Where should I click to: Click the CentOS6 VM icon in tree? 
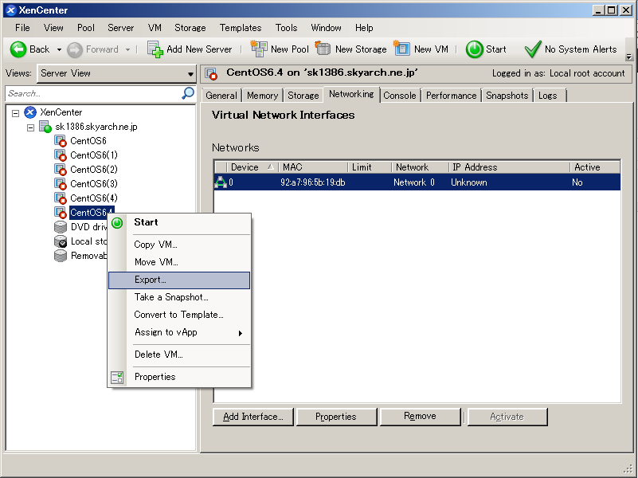(61, 141)
